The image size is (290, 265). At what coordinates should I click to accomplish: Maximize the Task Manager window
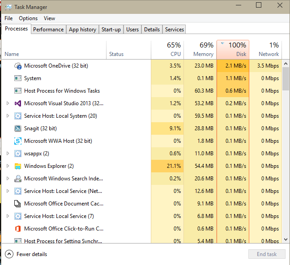point(259,5)
